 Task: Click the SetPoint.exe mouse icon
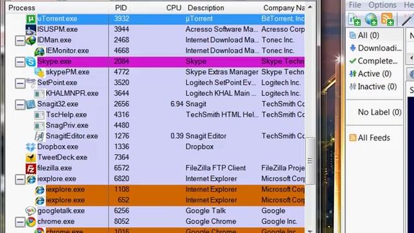coord(31,83)
